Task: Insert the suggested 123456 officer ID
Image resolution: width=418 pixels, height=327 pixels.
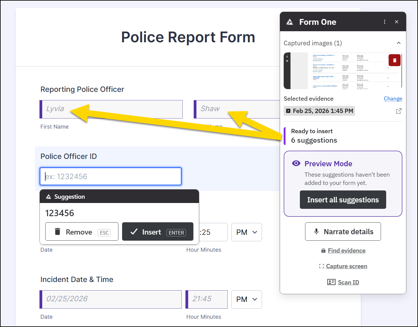Action: [158, 232]
